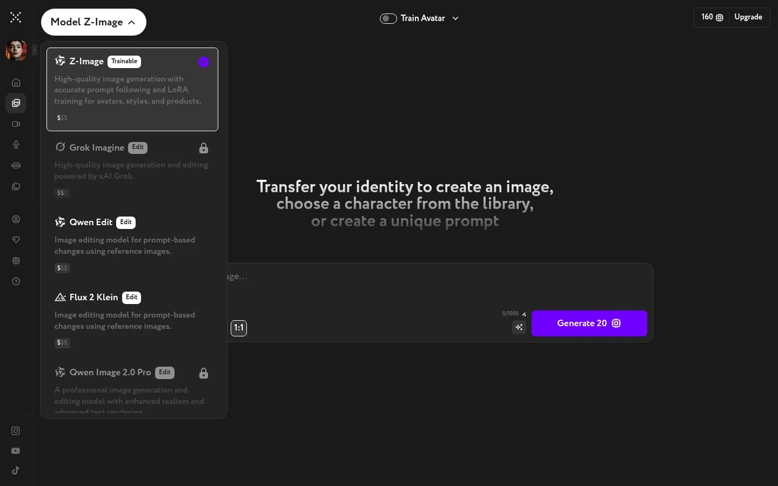The height and width of the screenshot is (486, 778).
Task: Open the YouTube link icon
Action: click(16, 451)
